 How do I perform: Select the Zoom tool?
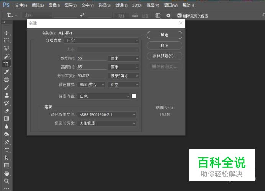[7, 181]
